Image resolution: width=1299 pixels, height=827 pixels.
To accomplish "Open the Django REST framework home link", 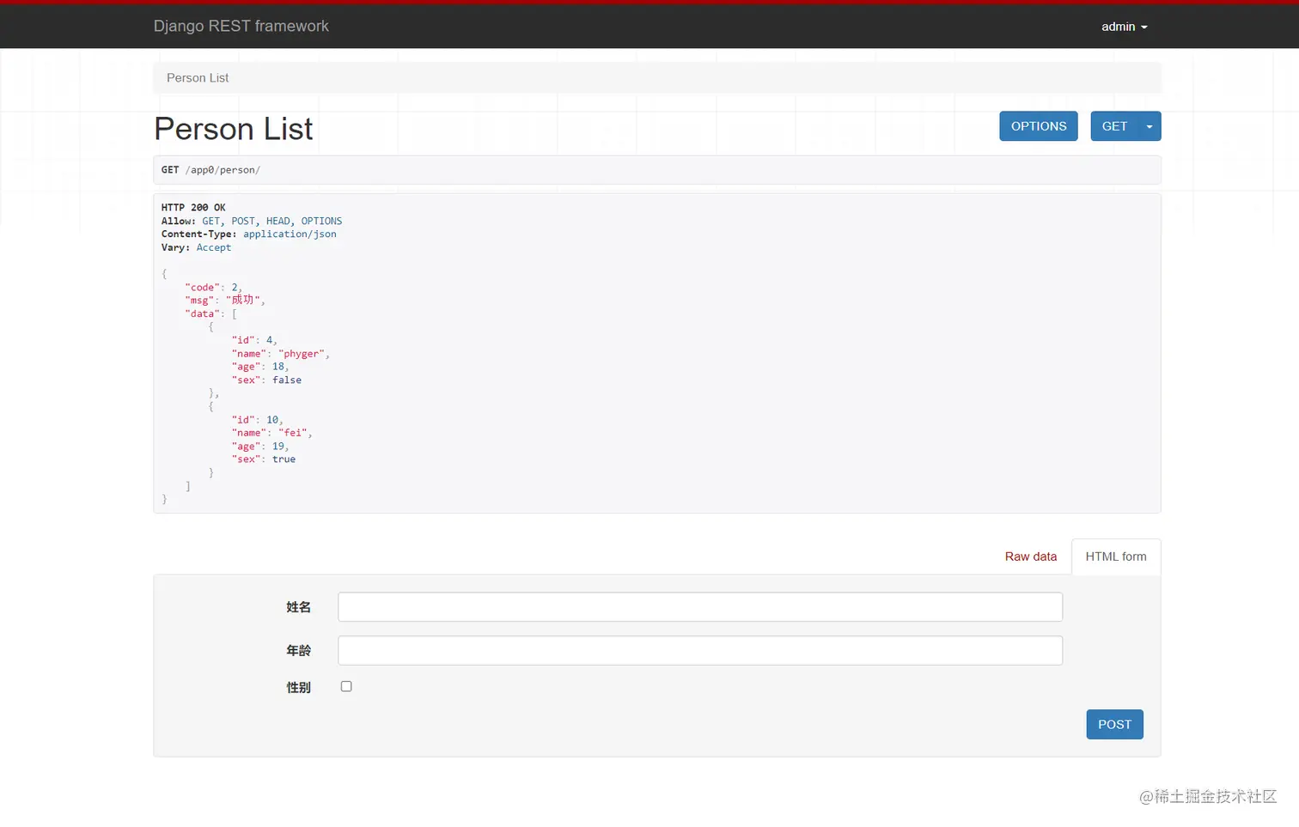I will pyautogui.click(x=241, y=26).
